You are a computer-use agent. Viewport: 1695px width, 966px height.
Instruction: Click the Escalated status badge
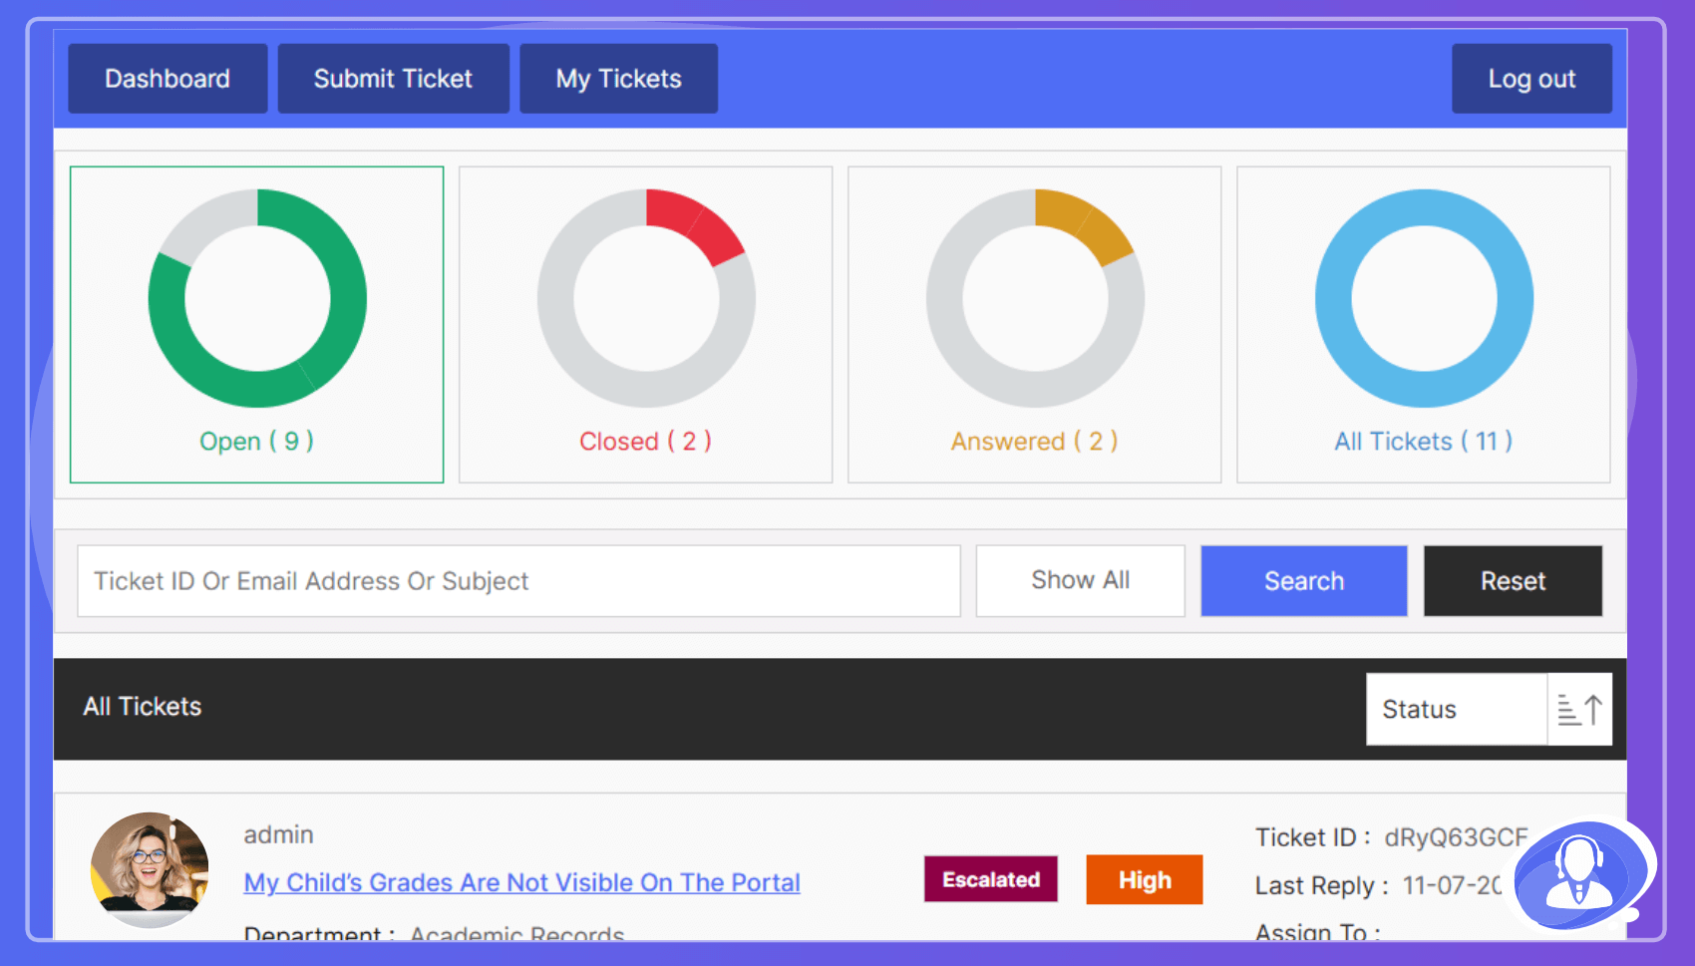[x=991, y=879]
